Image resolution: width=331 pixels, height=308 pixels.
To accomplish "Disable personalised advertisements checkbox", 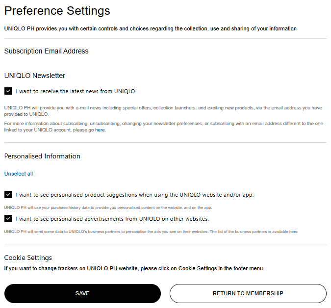I will point(8,218).
